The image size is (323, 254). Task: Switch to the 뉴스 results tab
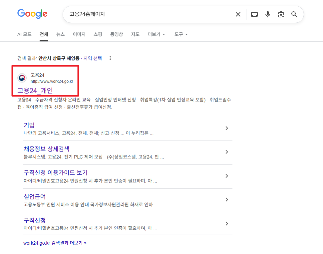click(x=60, y=34)
